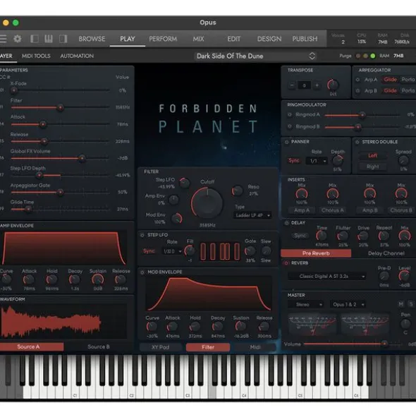
Task: Switch to the MIX tab
Action: coord(198,39)
